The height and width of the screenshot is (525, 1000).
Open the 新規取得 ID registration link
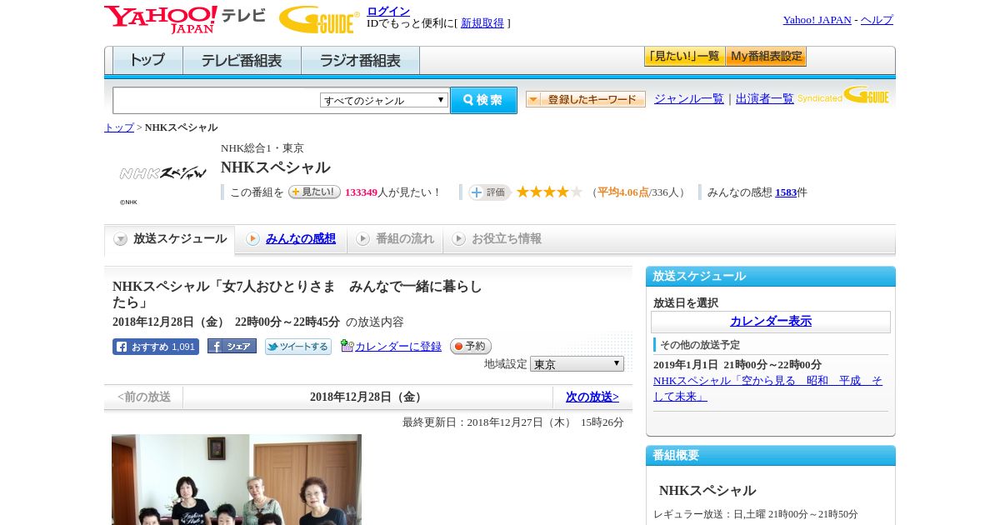pos(482,23)
